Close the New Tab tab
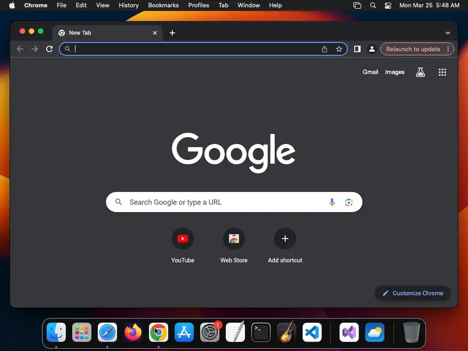 (x=155, y=33)
